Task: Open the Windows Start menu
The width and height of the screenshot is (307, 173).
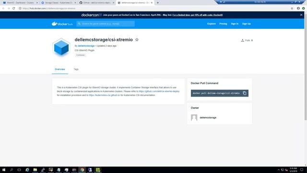Action: (4, 170)
